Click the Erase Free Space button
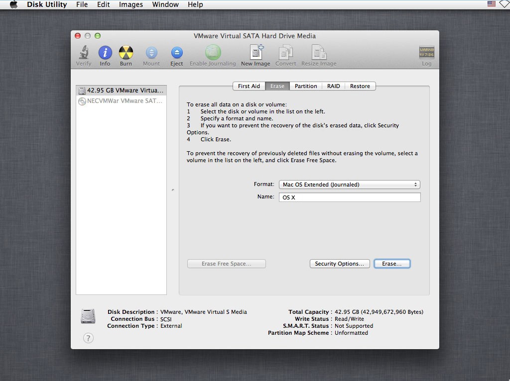The height and width of the screenshot is (381, 510). (227, 264)
